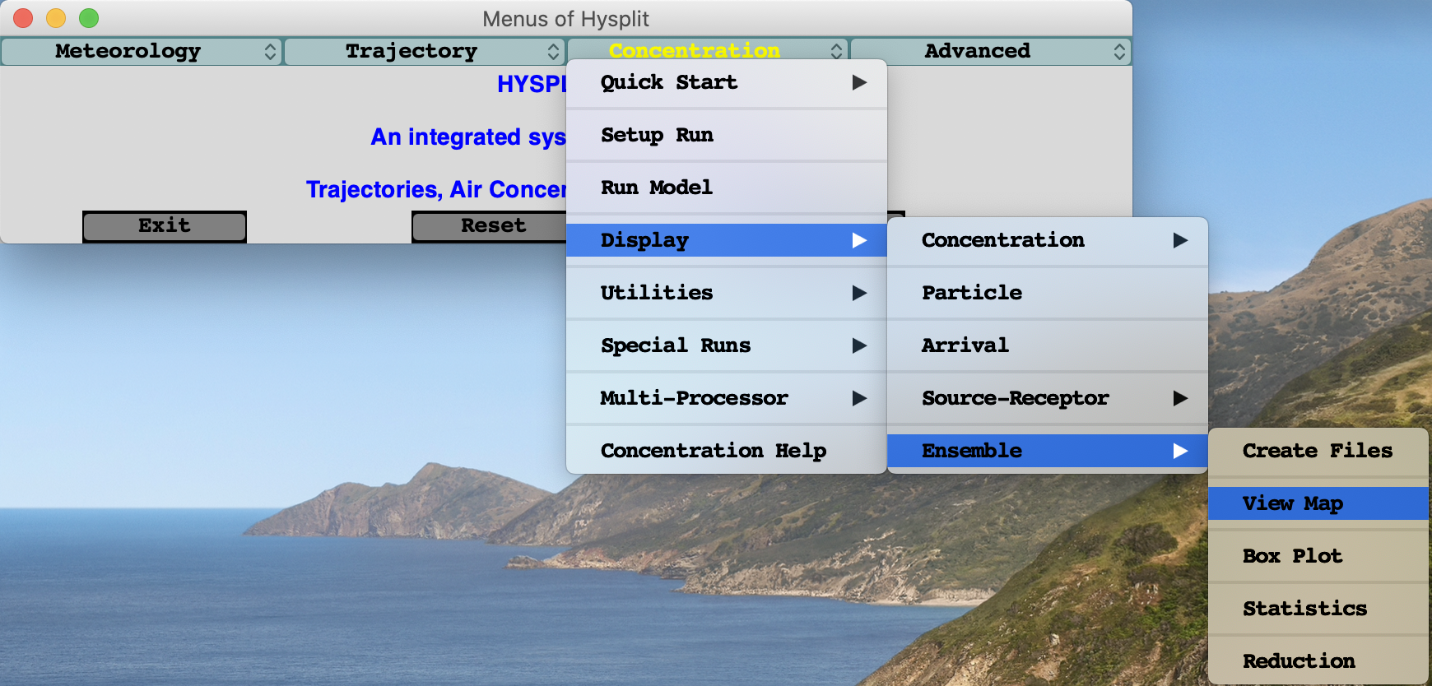Click the Exit button

[x=165, y=226]
